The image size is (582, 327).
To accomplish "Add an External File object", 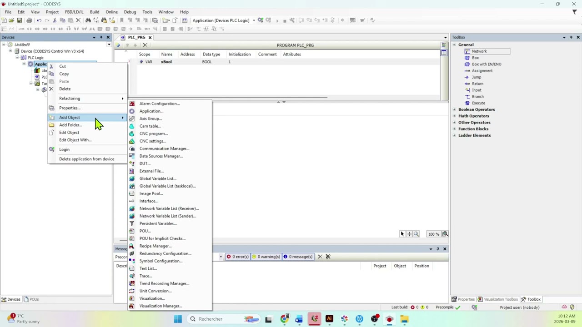I will pos(151,171).
